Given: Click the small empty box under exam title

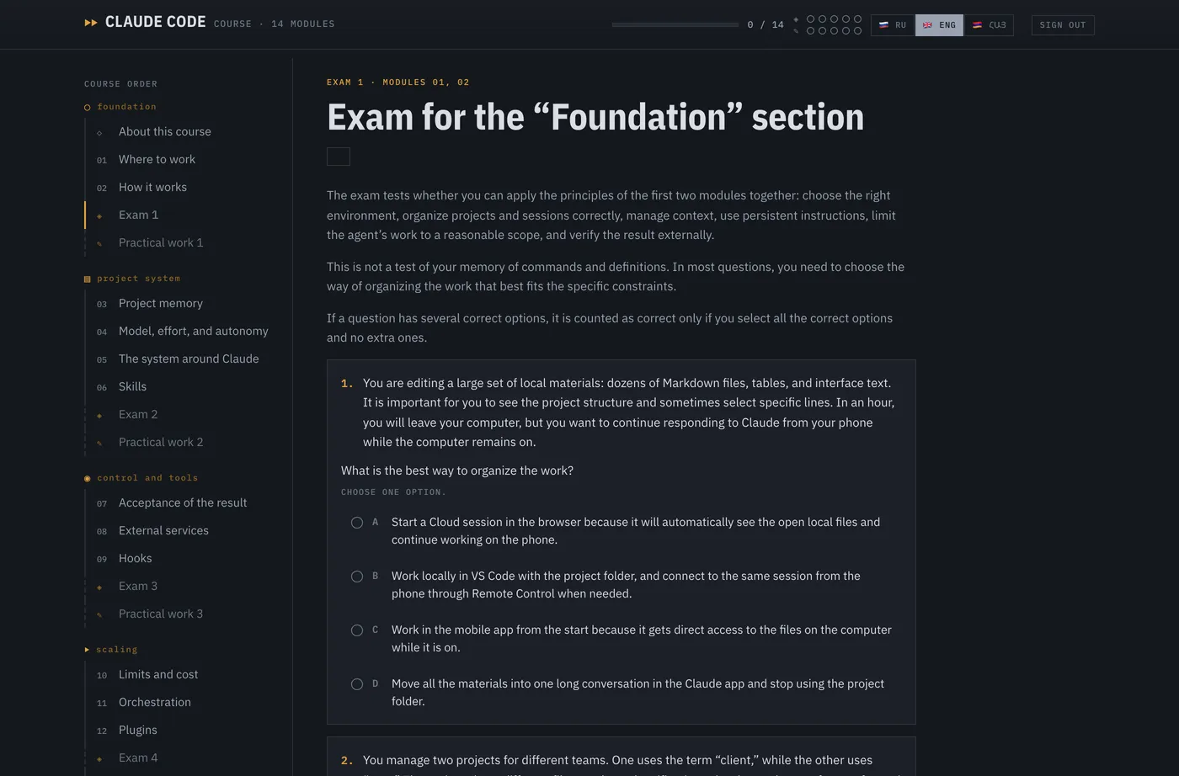Looking at the screenshot, I should click(339, 157).
